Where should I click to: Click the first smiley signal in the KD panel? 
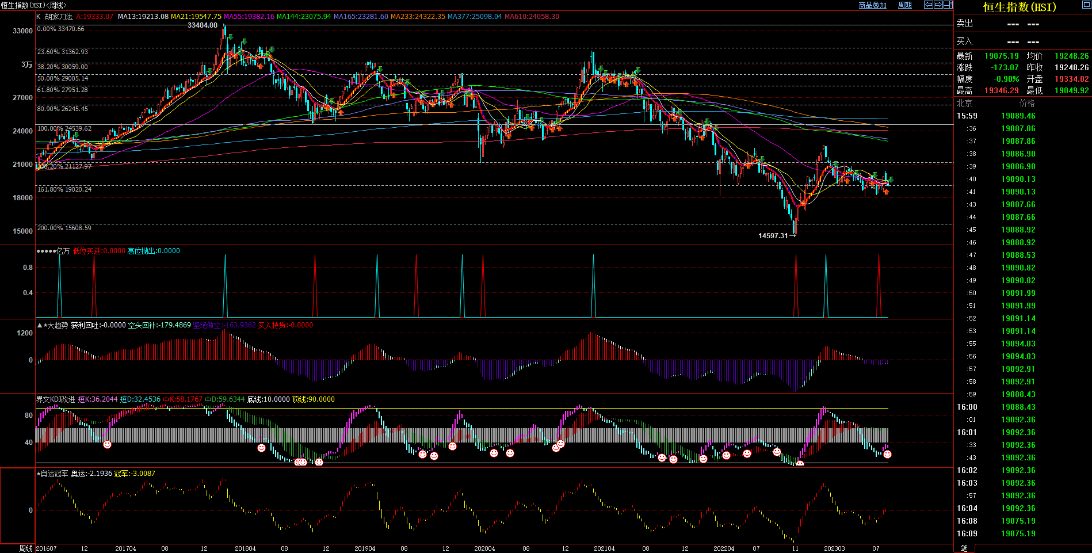click(107, 444)
